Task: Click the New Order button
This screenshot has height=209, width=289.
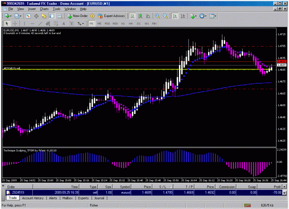Action: click(x=77, y=16)
